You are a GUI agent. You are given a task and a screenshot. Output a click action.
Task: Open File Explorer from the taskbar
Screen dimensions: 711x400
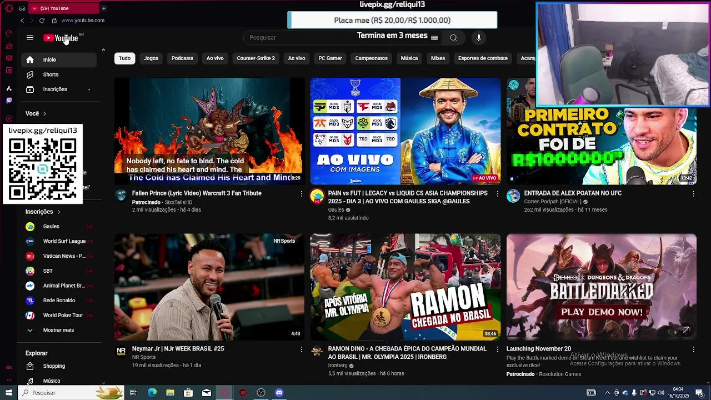click(170, 393)
